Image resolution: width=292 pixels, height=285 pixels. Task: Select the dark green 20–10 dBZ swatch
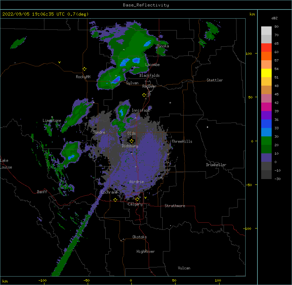(266, 149)
